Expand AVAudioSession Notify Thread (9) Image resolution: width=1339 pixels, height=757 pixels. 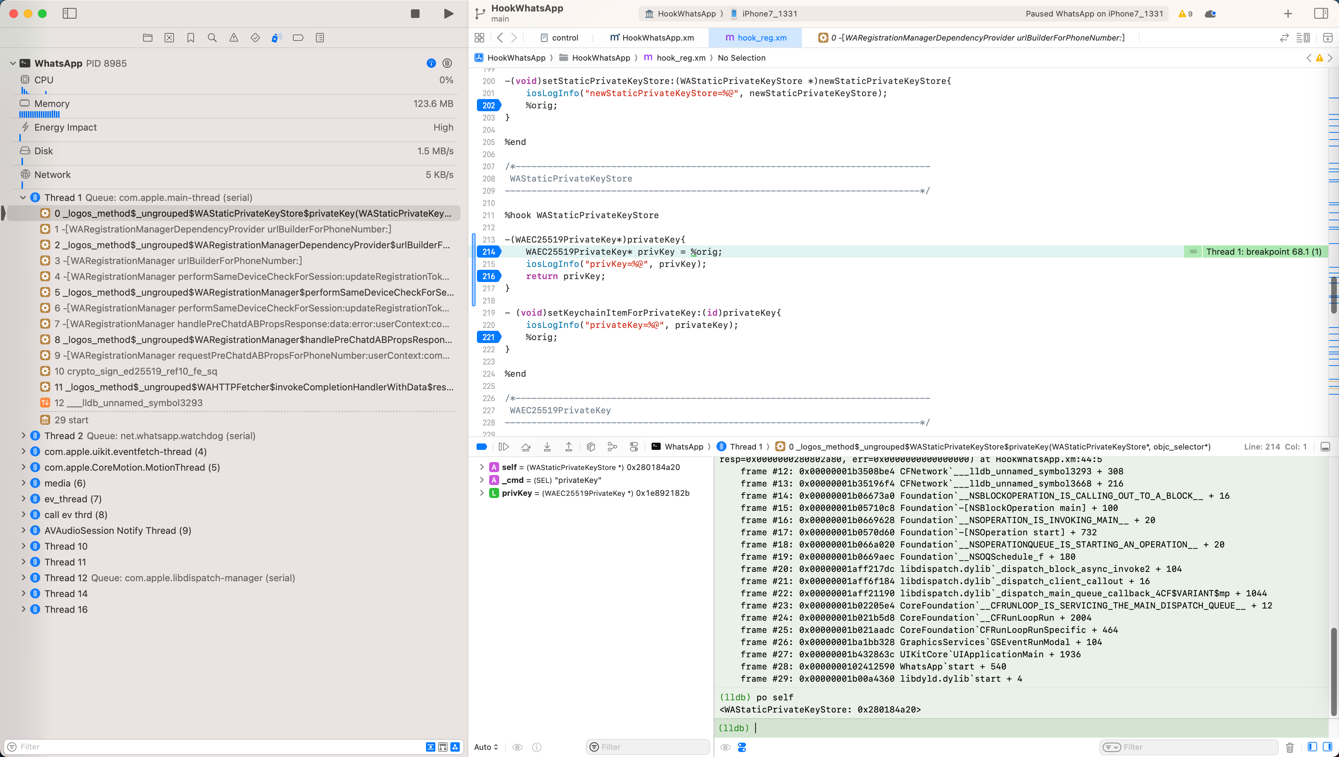[23, 530]
